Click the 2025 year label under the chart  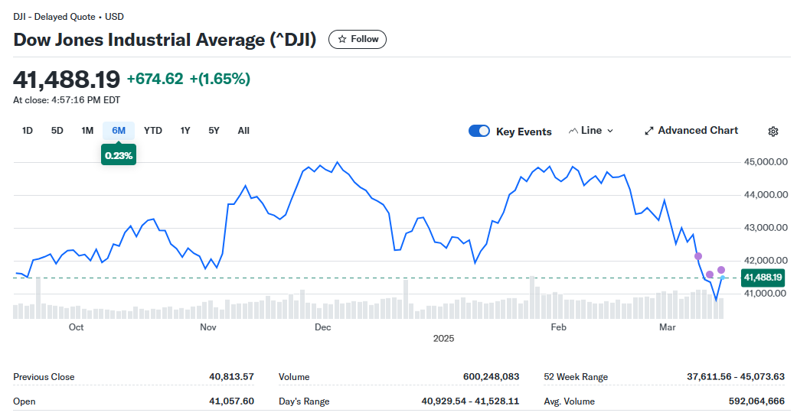click(x=444, y=338)
